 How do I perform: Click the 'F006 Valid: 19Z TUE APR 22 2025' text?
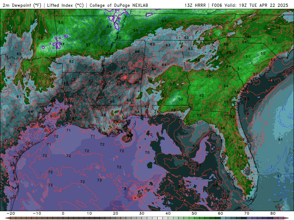coord(250,5)
